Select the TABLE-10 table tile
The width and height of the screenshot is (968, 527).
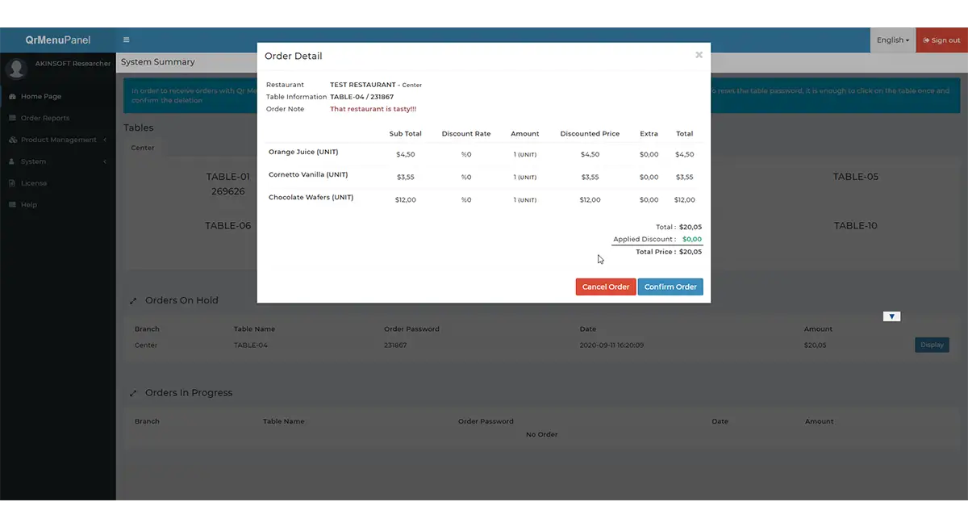855,226
